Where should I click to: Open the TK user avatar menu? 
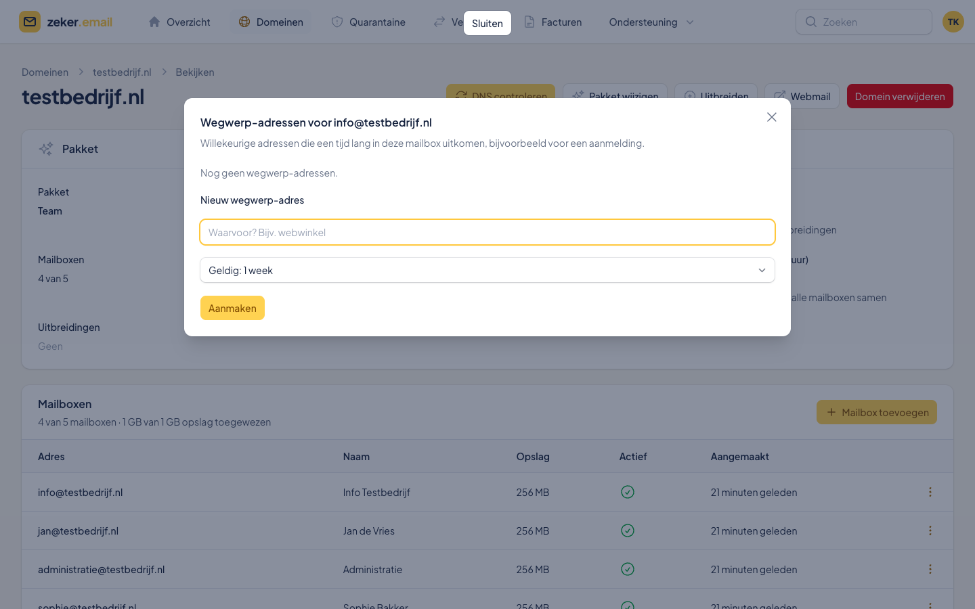click(x=953, y=22)
